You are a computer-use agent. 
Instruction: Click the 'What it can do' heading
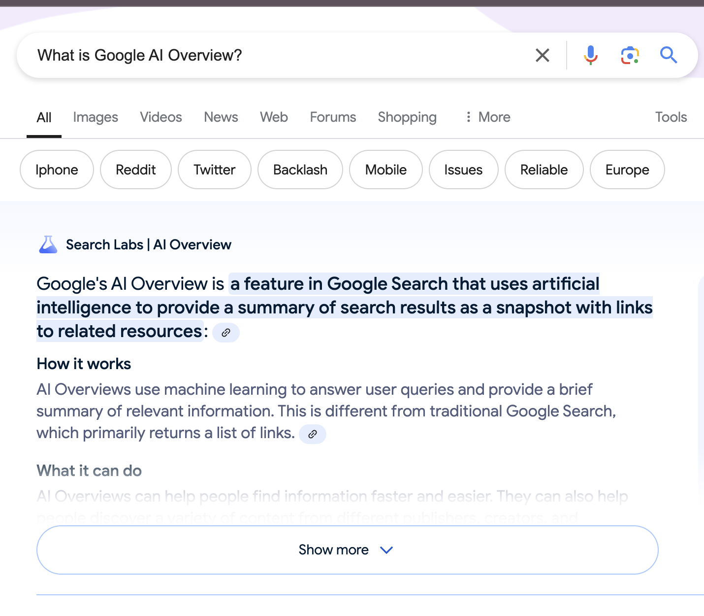click(x=89, y=471)
